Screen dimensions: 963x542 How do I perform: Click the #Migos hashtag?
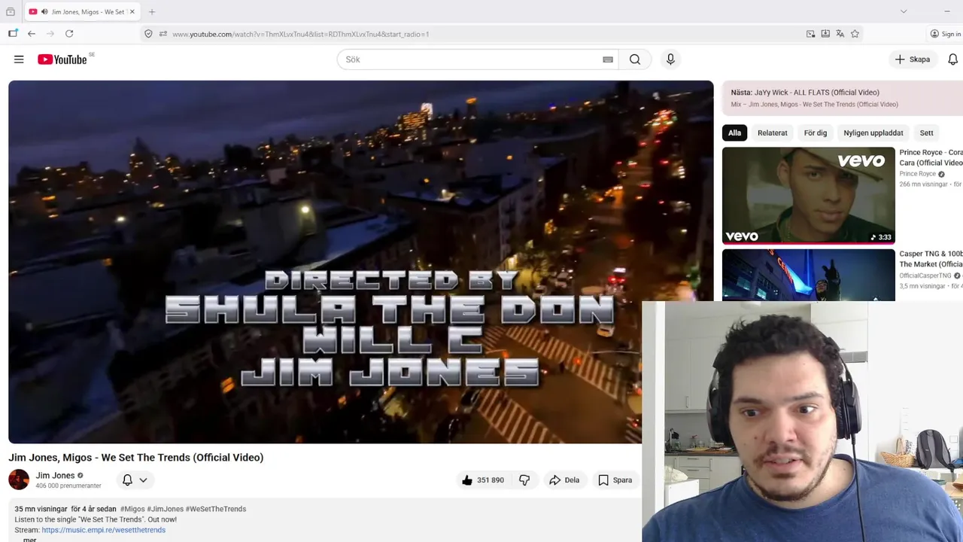click(132, 509)
